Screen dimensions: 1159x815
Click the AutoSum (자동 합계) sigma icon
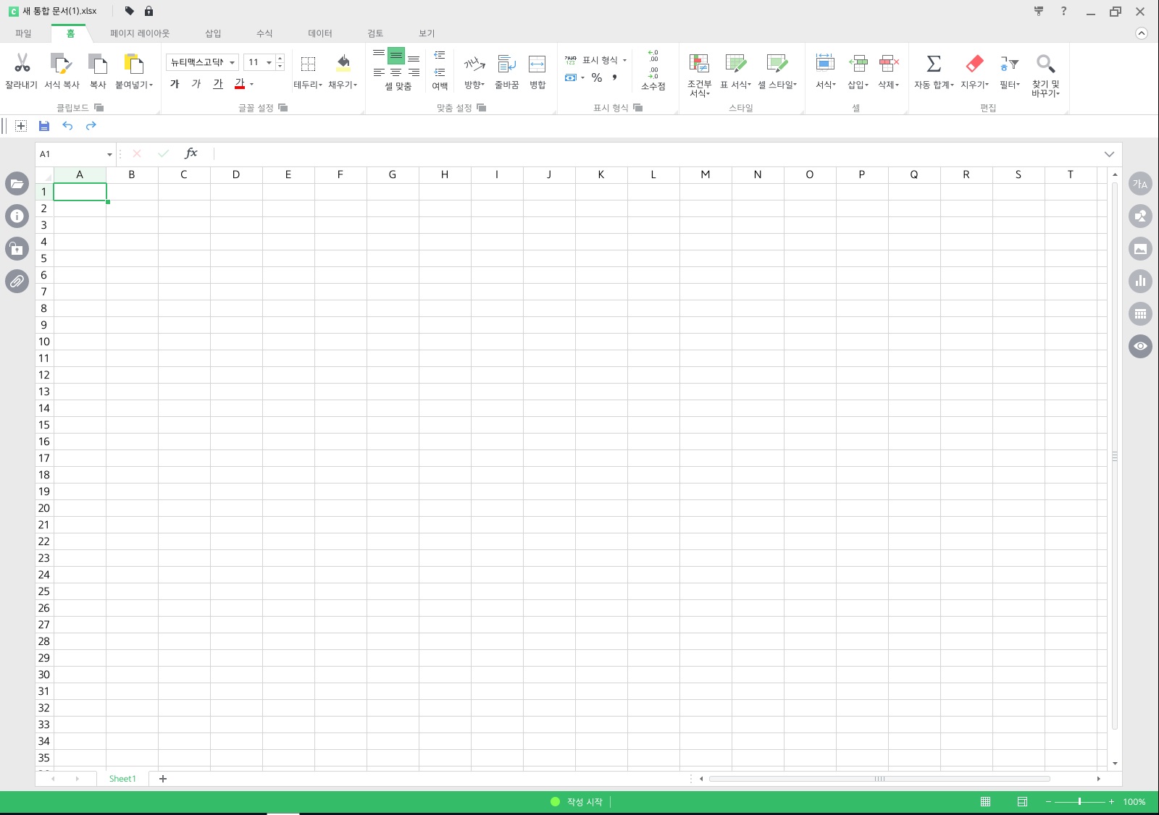coord(934,64)
